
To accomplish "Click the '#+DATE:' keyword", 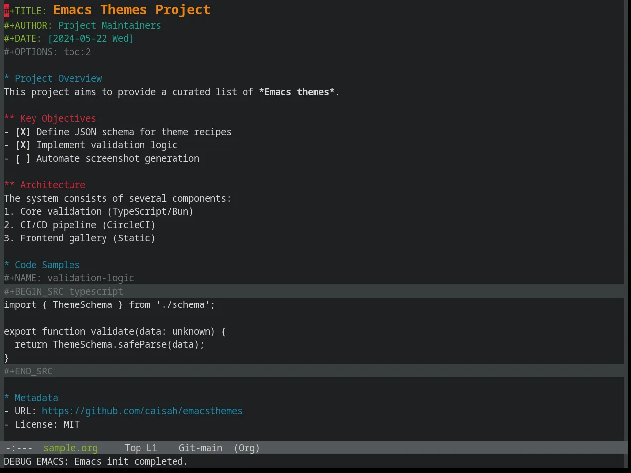I will (23, 39).
